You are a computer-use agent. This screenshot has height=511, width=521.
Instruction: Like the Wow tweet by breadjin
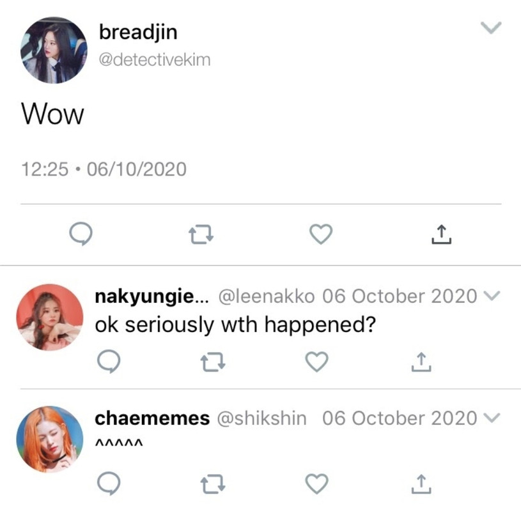[321, 234]
